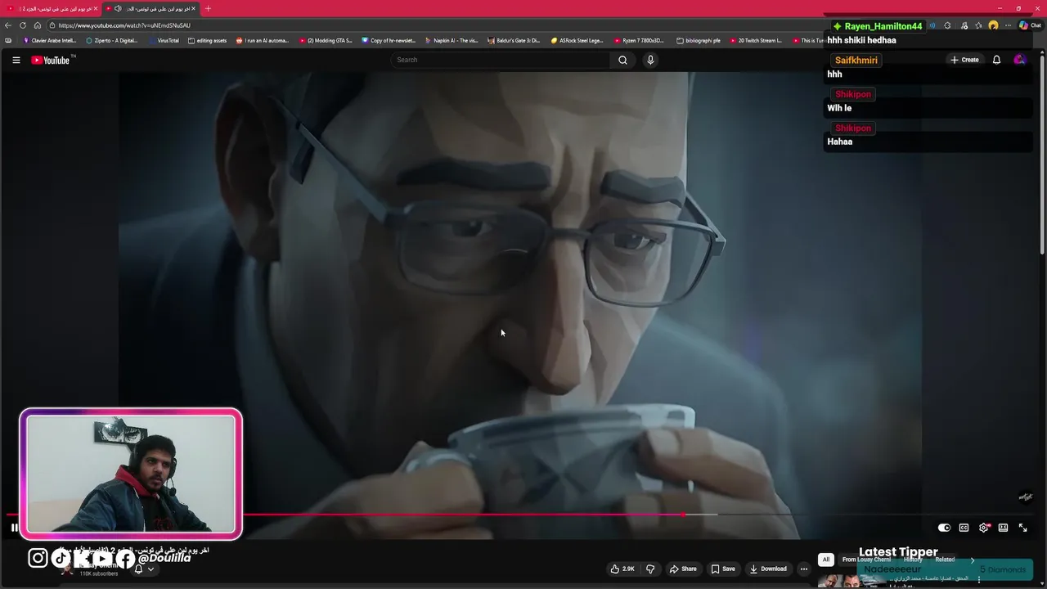This screenshot has height=589, width=1047.
Task: Open the Copy of hr-newslet... bookmark
Action: pyautogui.click(x=389, y=40)
